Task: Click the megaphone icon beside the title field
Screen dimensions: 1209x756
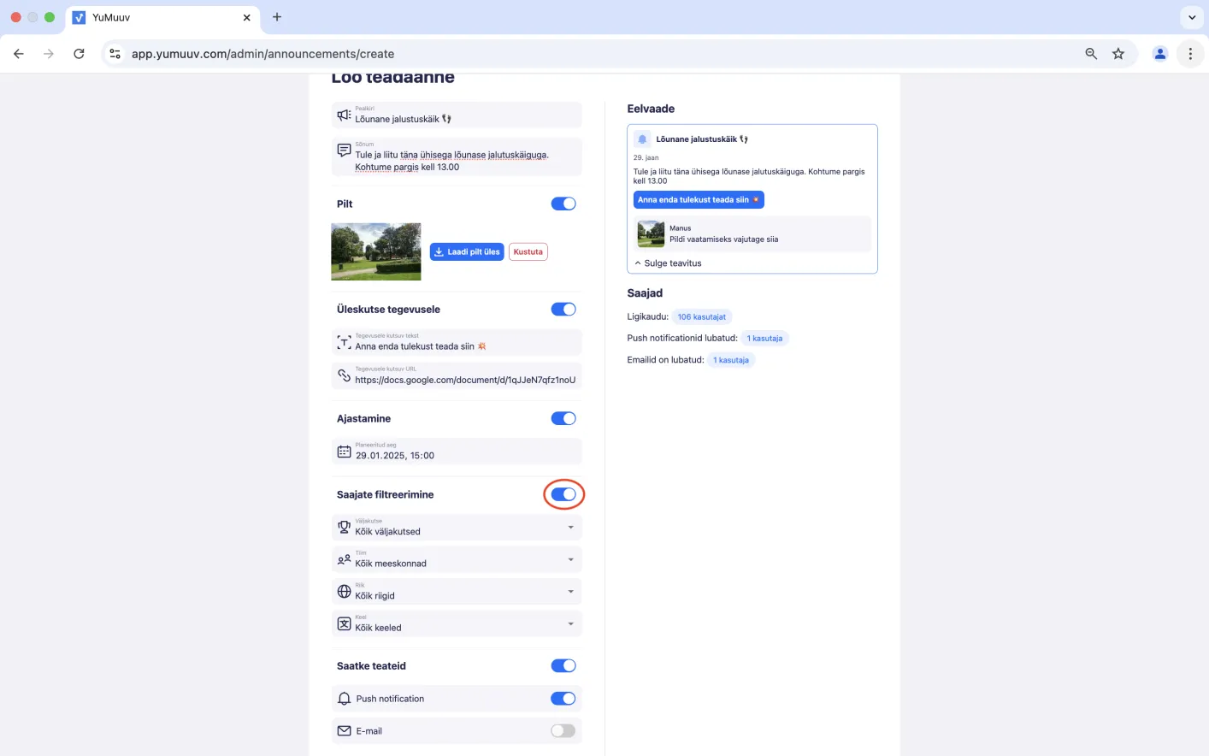Action: [x=344, y=115]
